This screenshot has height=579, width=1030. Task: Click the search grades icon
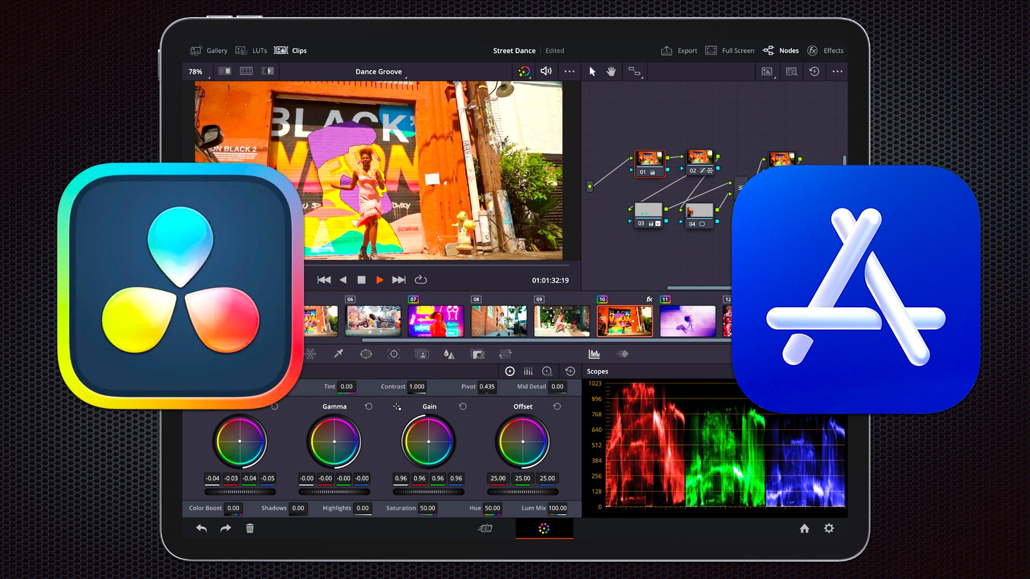pos(792,71)
